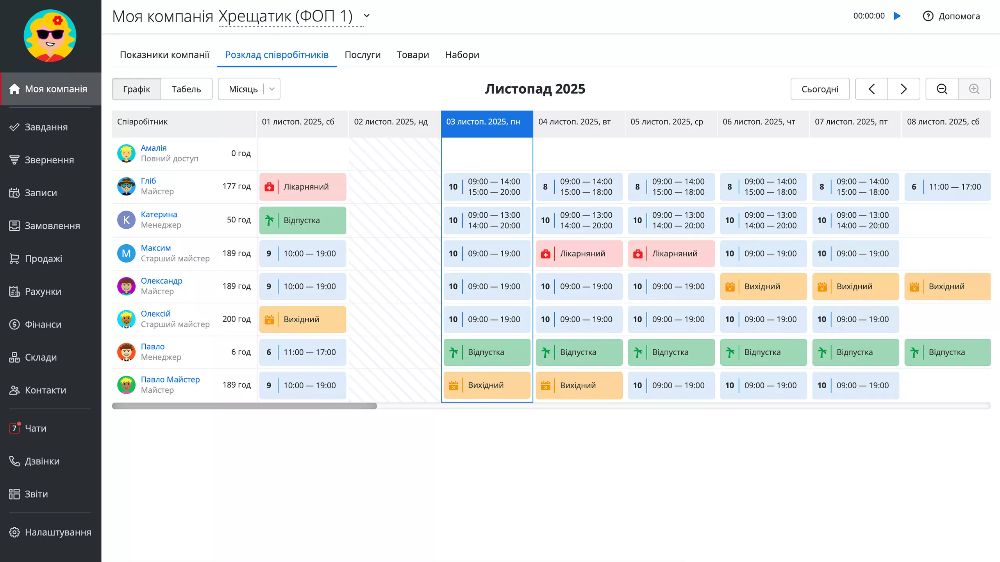
Task: Open Налаштування settings
Action: (58, 532)
